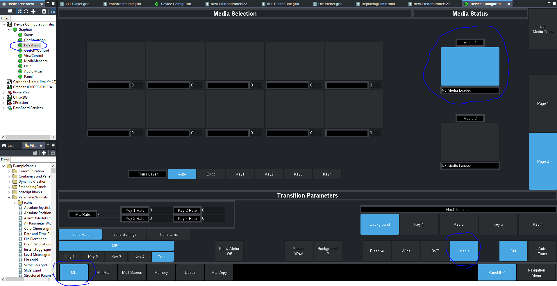This screenshot has height=286, width=557.
Task: Toggle the list view icon in tree toolbar
Action: coord(53,11)
